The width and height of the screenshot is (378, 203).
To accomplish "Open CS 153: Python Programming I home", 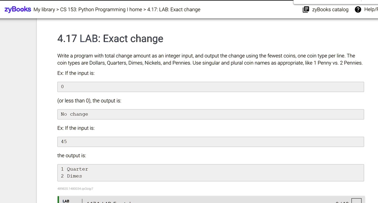I will click(100, 10).
